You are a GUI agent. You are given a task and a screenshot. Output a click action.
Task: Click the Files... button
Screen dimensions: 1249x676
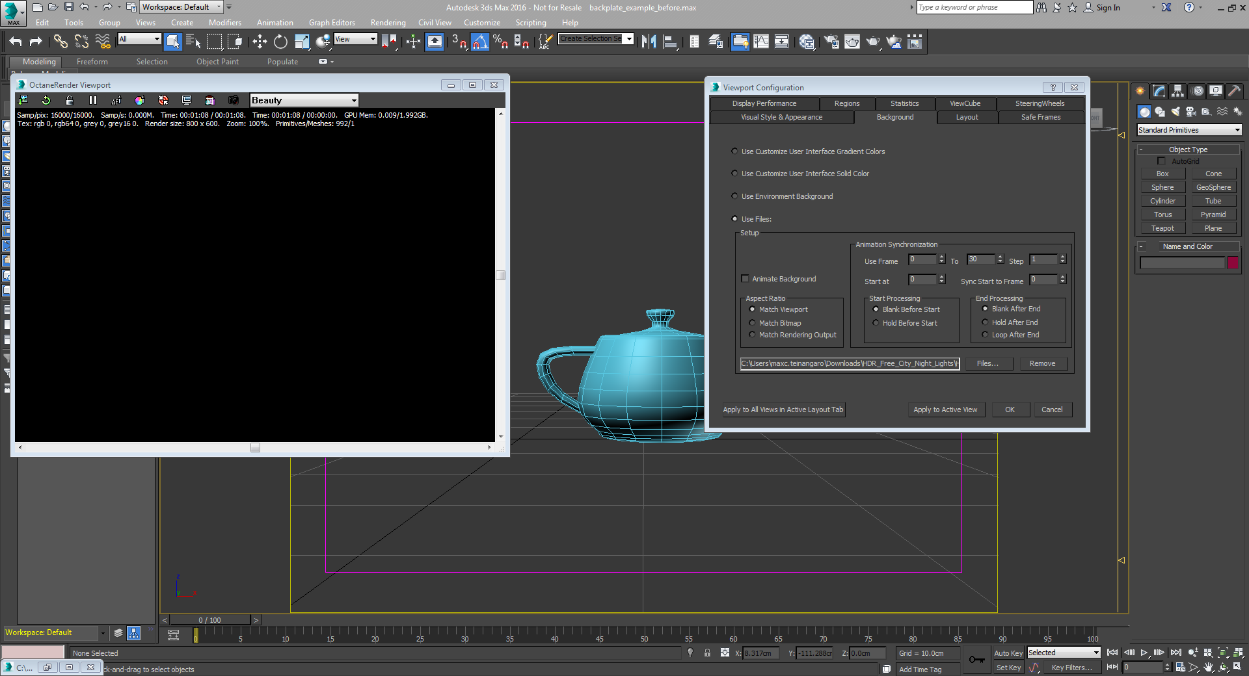(x=987, y=364)
